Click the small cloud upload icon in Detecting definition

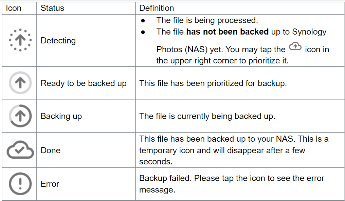point(295,47)
